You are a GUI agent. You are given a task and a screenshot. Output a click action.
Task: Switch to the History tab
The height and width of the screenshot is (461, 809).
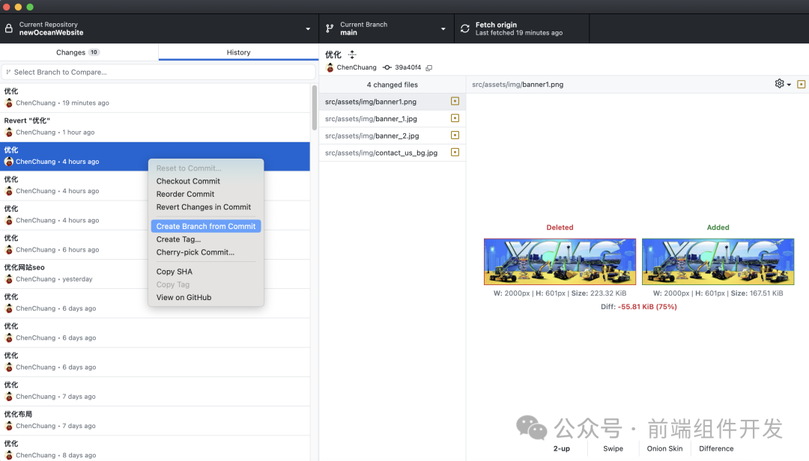click(x=238, y=52)
